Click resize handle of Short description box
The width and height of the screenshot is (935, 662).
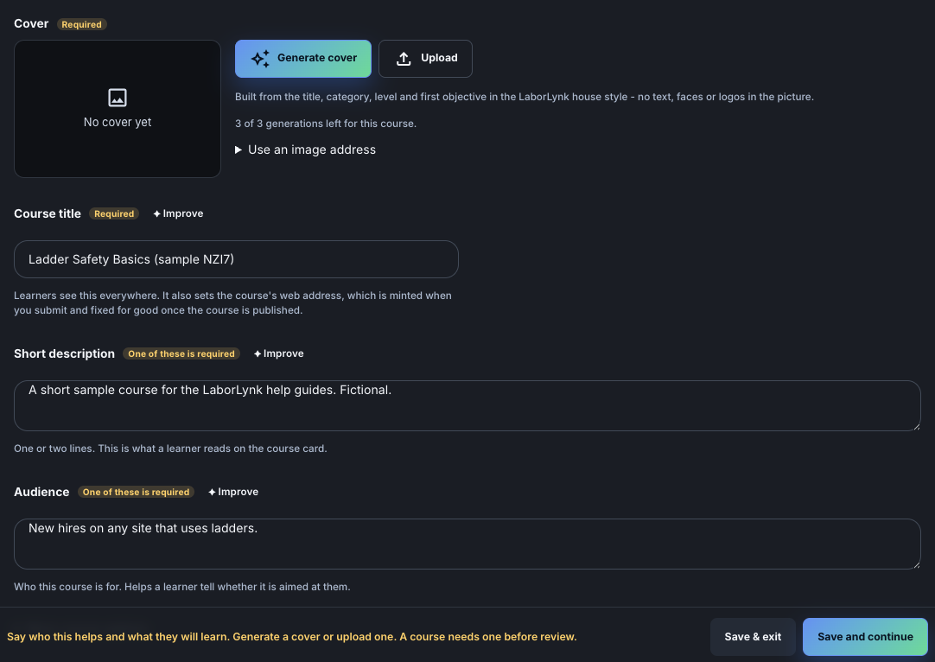[917, 426]
